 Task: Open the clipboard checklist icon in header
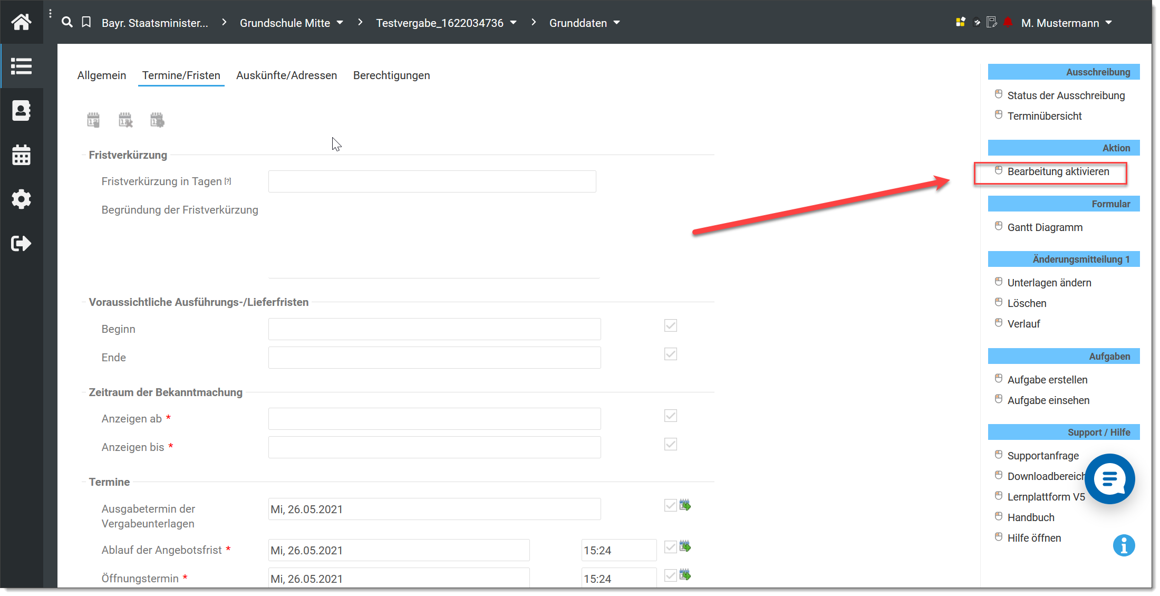(977, 23)
